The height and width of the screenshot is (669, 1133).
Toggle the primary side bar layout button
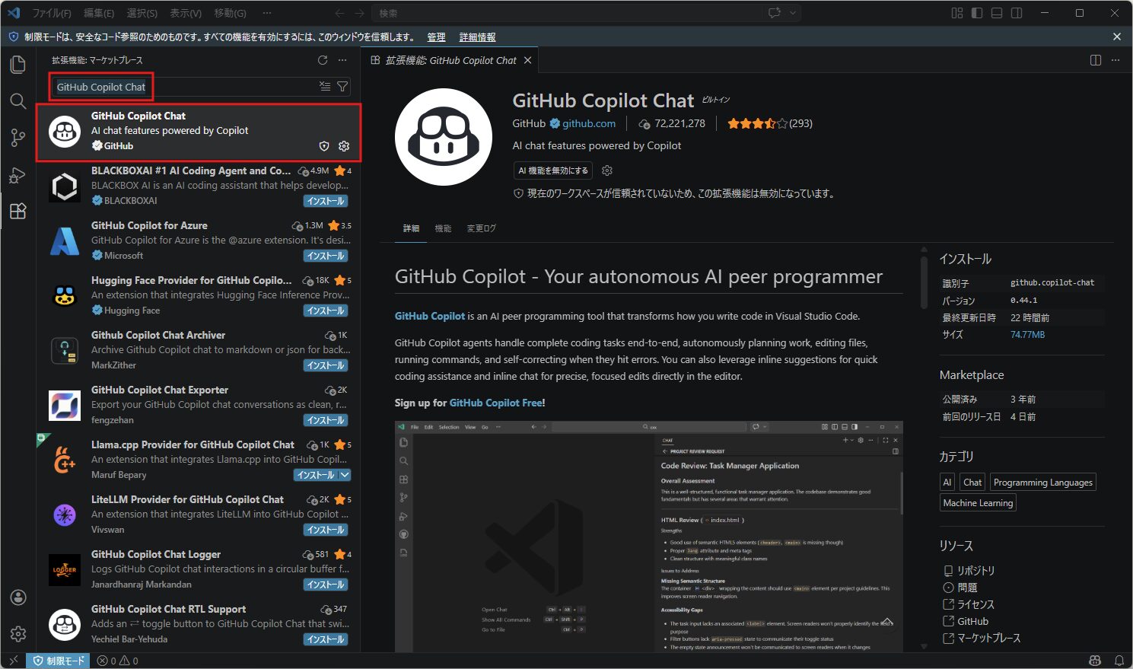coord(977,13)
